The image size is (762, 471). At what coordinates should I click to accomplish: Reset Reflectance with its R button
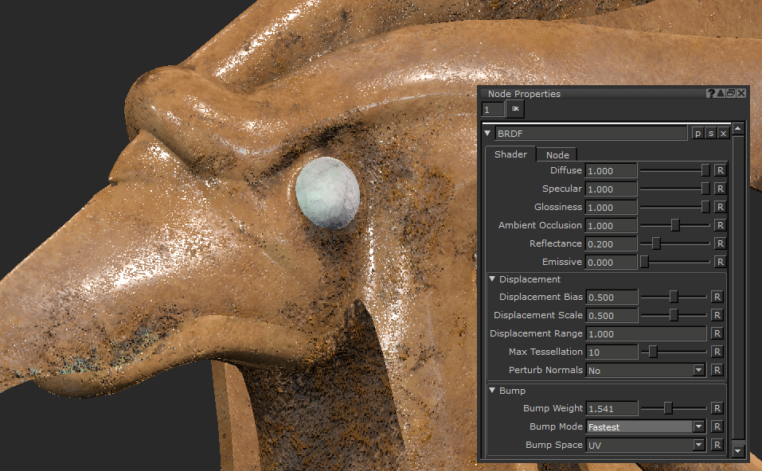(720, 243)
